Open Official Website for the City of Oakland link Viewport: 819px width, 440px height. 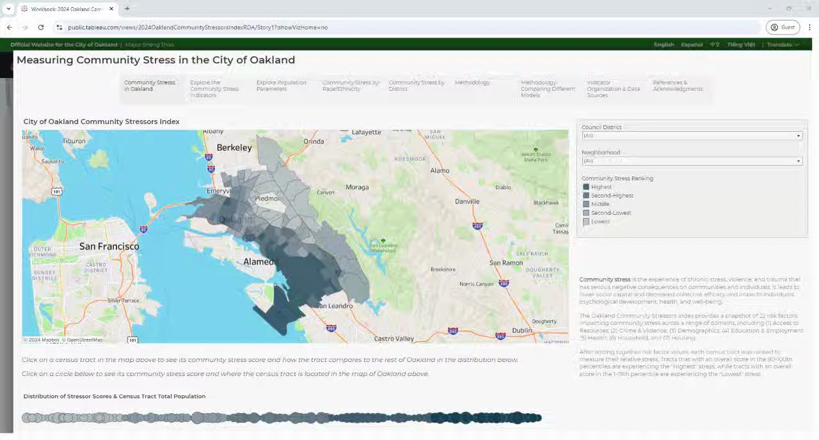[x=64, y=45]
